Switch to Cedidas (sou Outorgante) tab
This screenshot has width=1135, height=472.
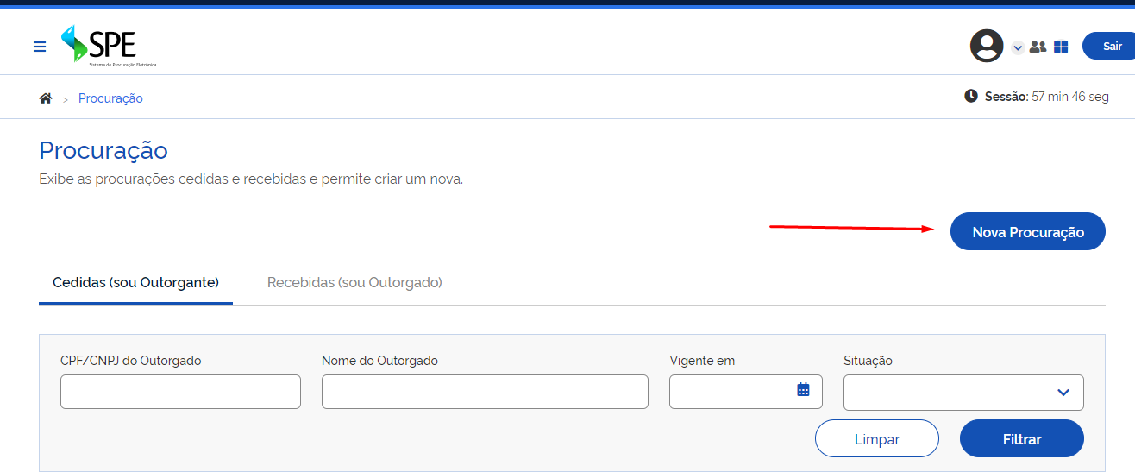[135, 283]
